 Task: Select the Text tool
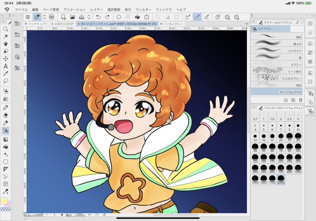click(6, 66)
